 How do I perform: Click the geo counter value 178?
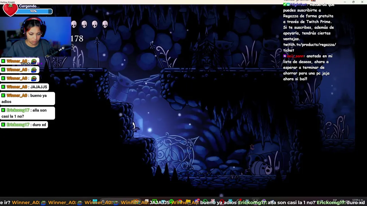tap(77, 39)
